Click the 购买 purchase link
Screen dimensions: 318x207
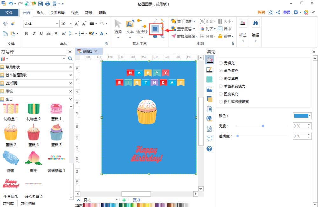point(262,13)
